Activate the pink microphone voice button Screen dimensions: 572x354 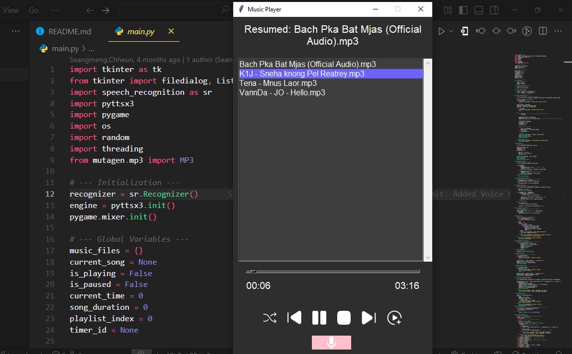331,343
